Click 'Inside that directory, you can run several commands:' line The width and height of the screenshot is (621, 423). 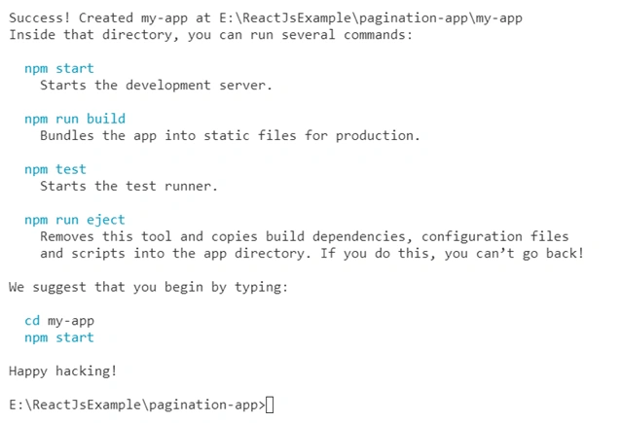pos(210,35)
